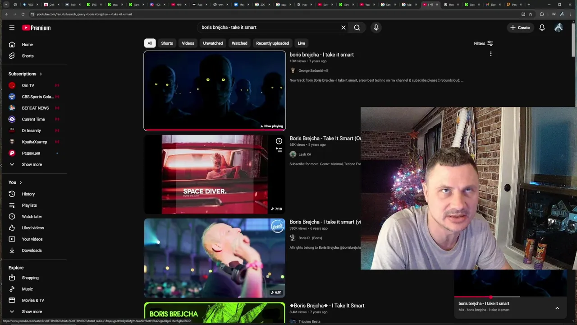Open three-dot menu for first video result

491,54
